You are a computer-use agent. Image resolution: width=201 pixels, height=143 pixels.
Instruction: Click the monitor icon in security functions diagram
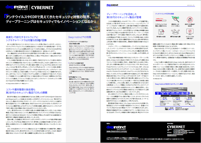174,98
